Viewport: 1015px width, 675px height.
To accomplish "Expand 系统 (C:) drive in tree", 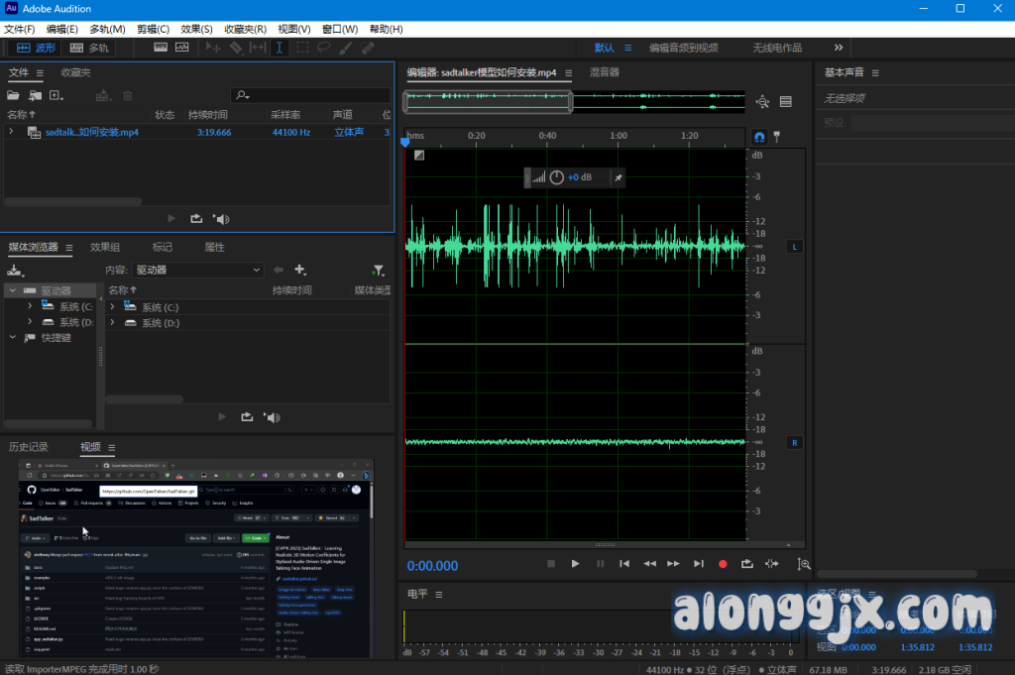I will click(31, 307).
